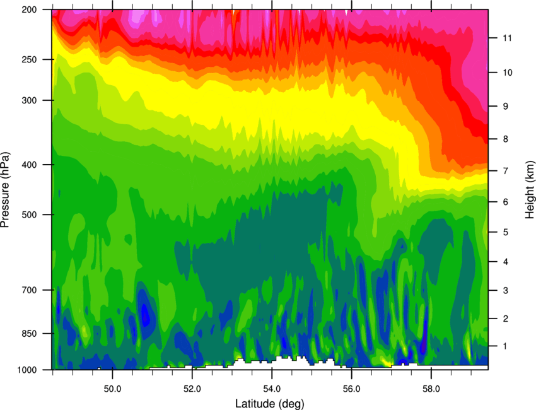The height and width of the screenshot is (410, 536).
Task: Click the 52.0 latitude tick label
Action: (192, 389)
